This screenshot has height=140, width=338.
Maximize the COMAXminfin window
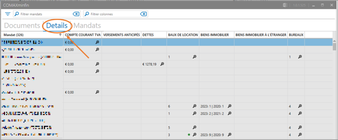323,5
